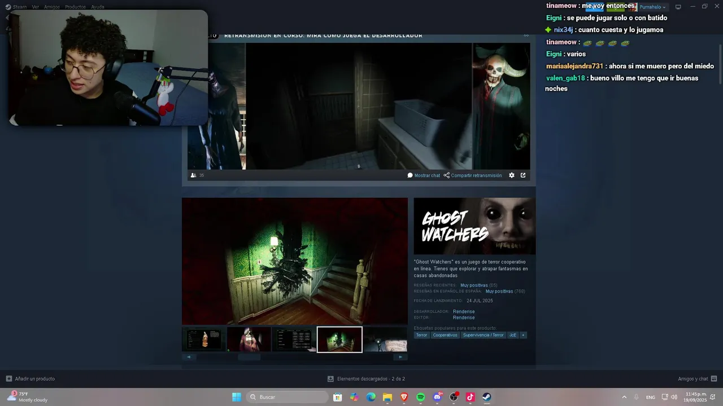
Task: Open the Steam menu
Action: (16, 7)
